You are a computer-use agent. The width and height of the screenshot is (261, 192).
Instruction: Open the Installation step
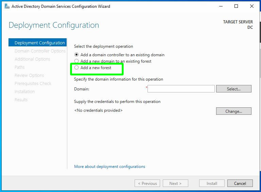coord(24,92)
